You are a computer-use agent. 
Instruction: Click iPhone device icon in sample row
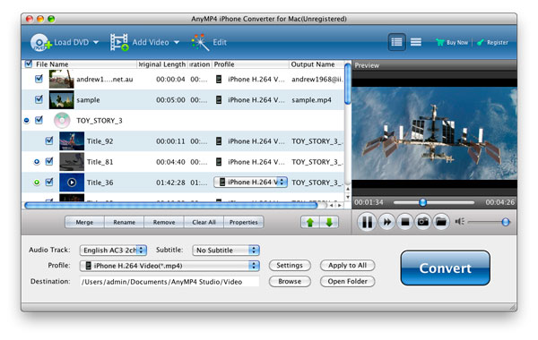click(x=219, y=100)
